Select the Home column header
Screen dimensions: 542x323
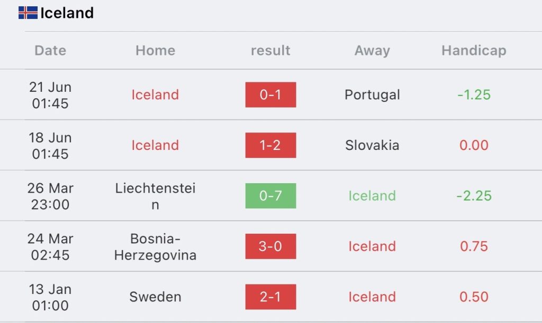pos(155,51)
